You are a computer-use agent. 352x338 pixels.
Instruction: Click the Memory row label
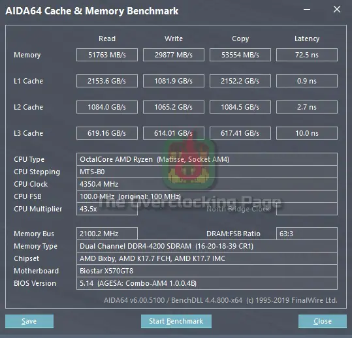click(x=27, y=55)
